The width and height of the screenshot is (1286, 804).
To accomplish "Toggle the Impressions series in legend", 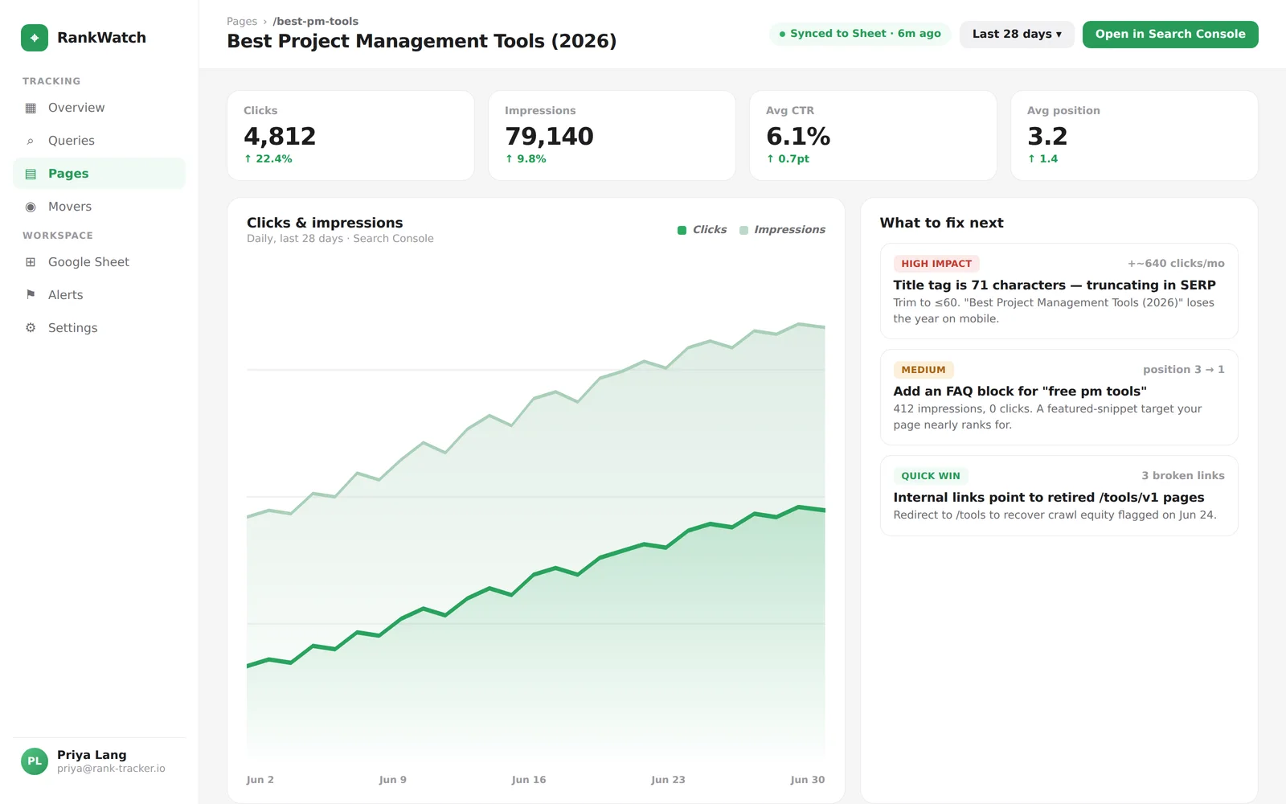I will pyautogui.click(x=782, y=230).
